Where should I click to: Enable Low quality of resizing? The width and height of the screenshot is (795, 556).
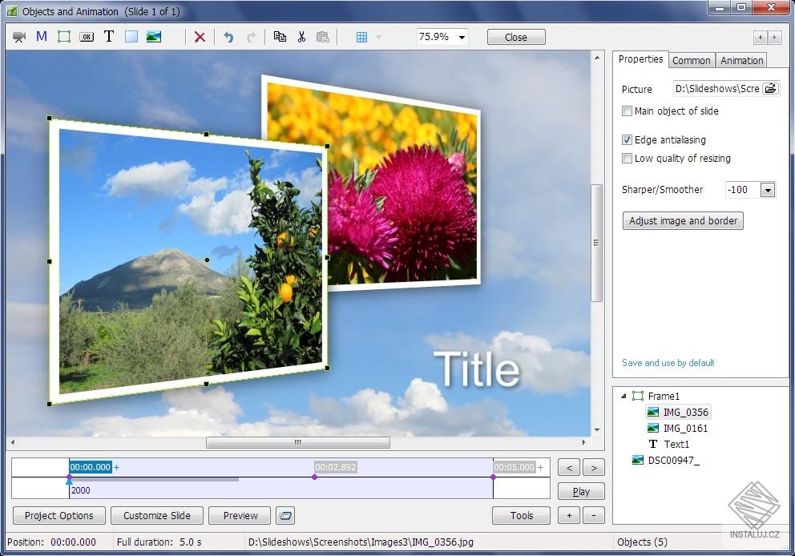[627, 159]
